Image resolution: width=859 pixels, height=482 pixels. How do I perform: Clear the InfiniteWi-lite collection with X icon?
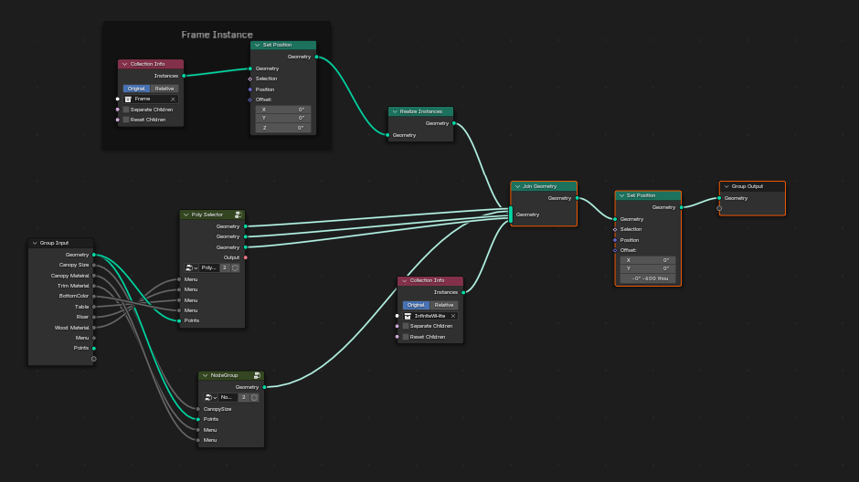pyautogui.click(x=453, y=316)
